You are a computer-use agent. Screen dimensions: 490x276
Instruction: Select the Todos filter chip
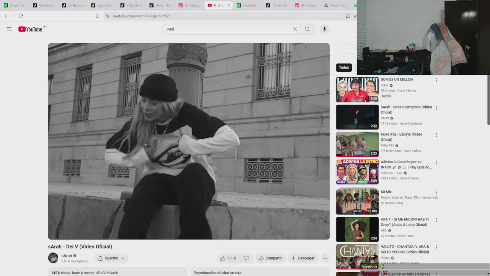click(x=344, y=67)
